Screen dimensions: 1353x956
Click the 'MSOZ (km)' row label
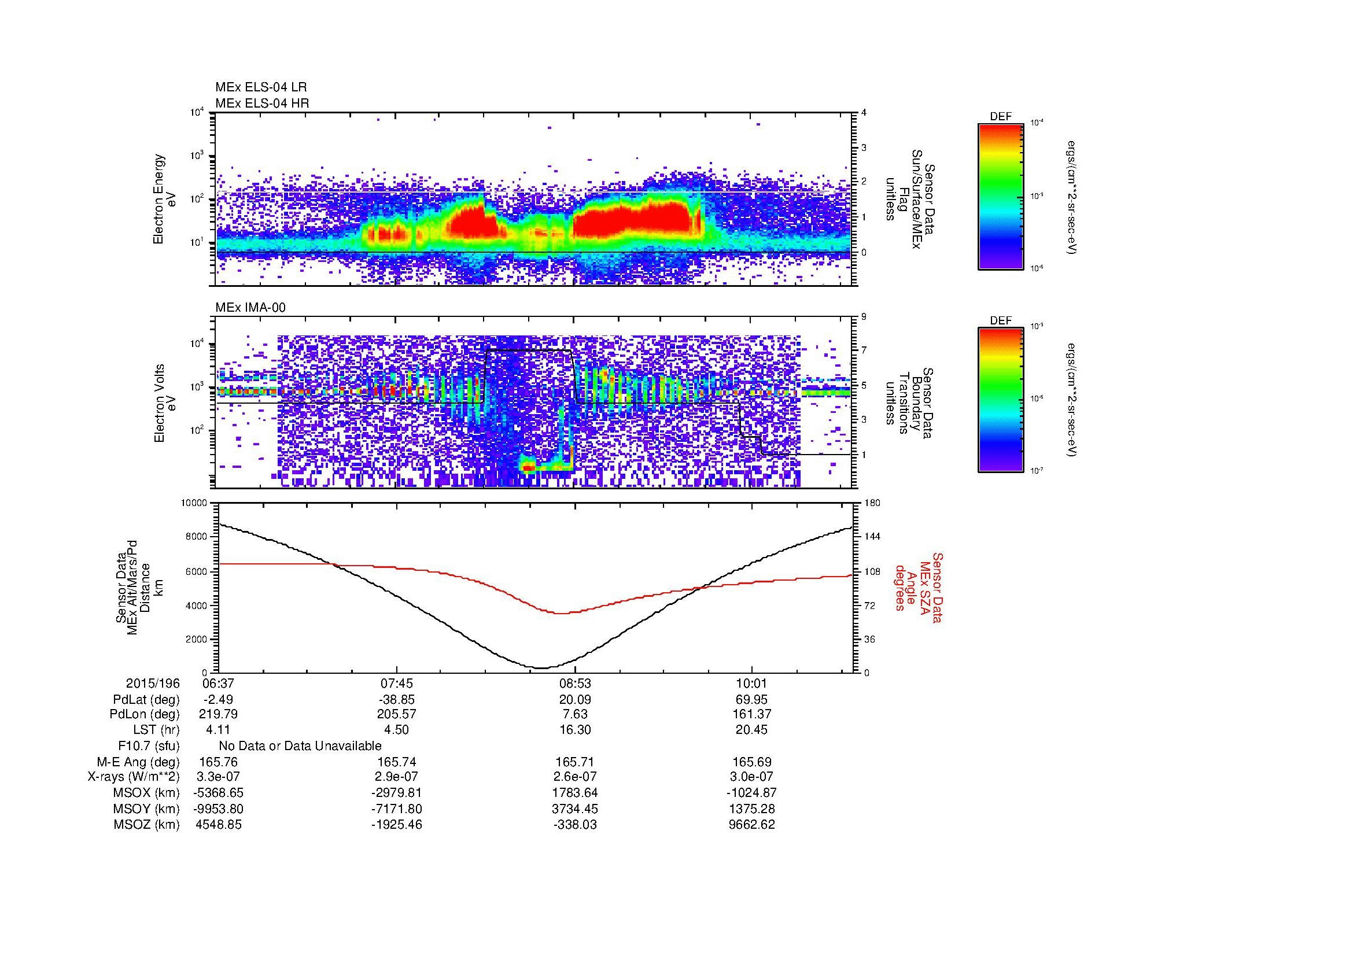tap(147, 825)
